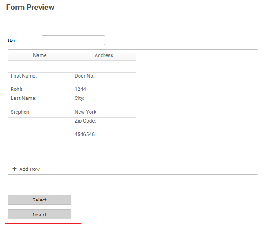Select the 1244 door number cell
Screen dimensions: 270x230
[104, 89]
